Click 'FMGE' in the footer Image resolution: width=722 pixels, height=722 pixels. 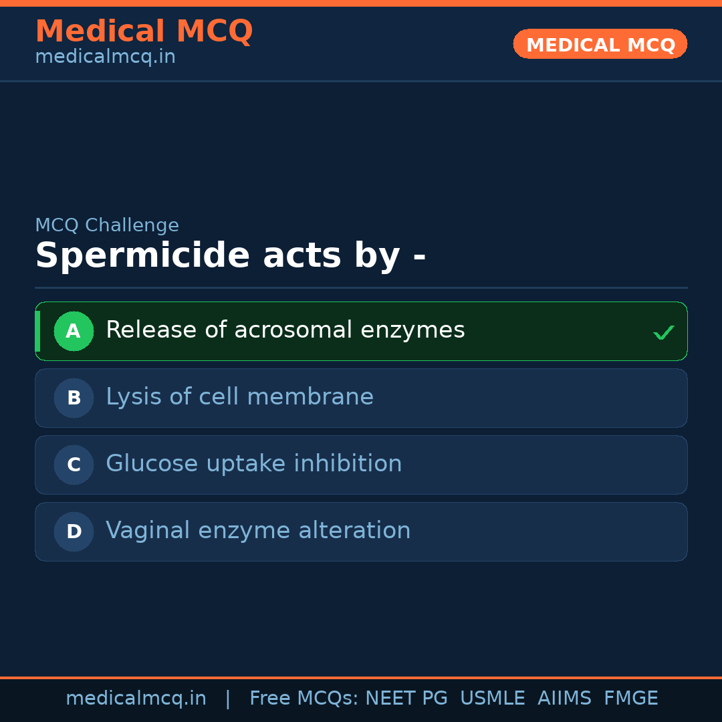tap(630, 699)
